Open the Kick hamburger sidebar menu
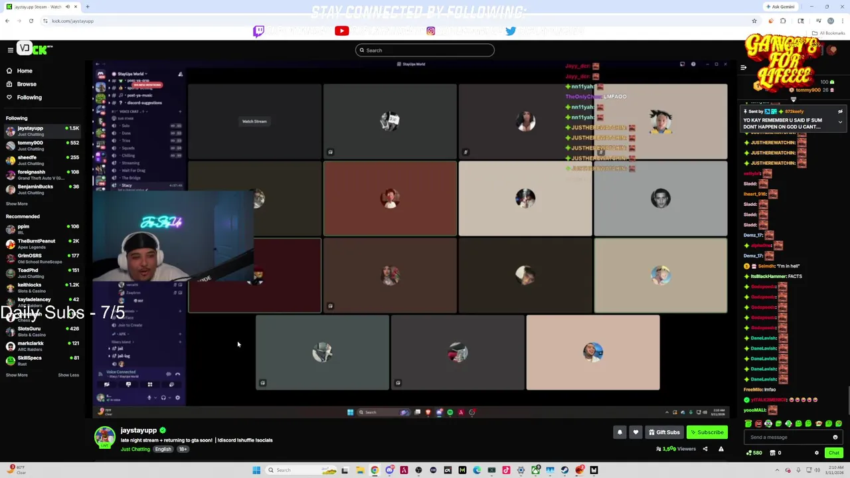 click(10, 50)
